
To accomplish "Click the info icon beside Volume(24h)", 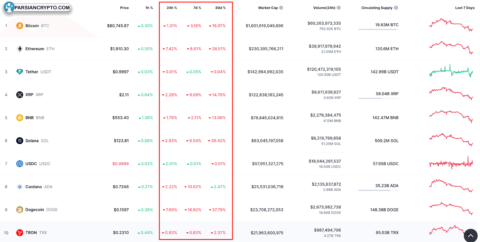I will click(339, 8).
